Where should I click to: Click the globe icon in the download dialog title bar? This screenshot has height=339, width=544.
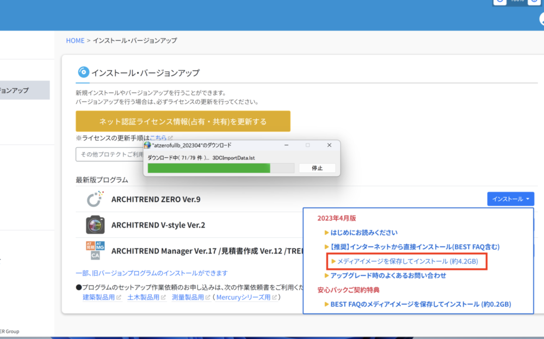coord(147,145)
